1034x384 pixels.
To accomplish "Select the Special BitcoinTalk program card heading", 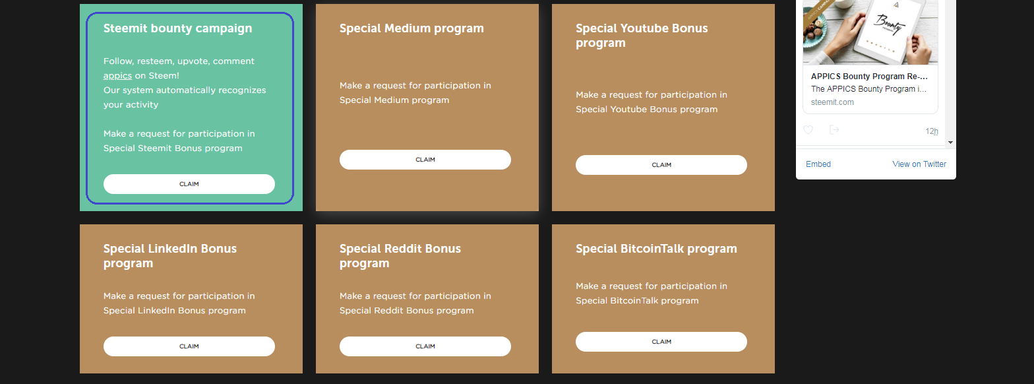I will click(656, 249).
